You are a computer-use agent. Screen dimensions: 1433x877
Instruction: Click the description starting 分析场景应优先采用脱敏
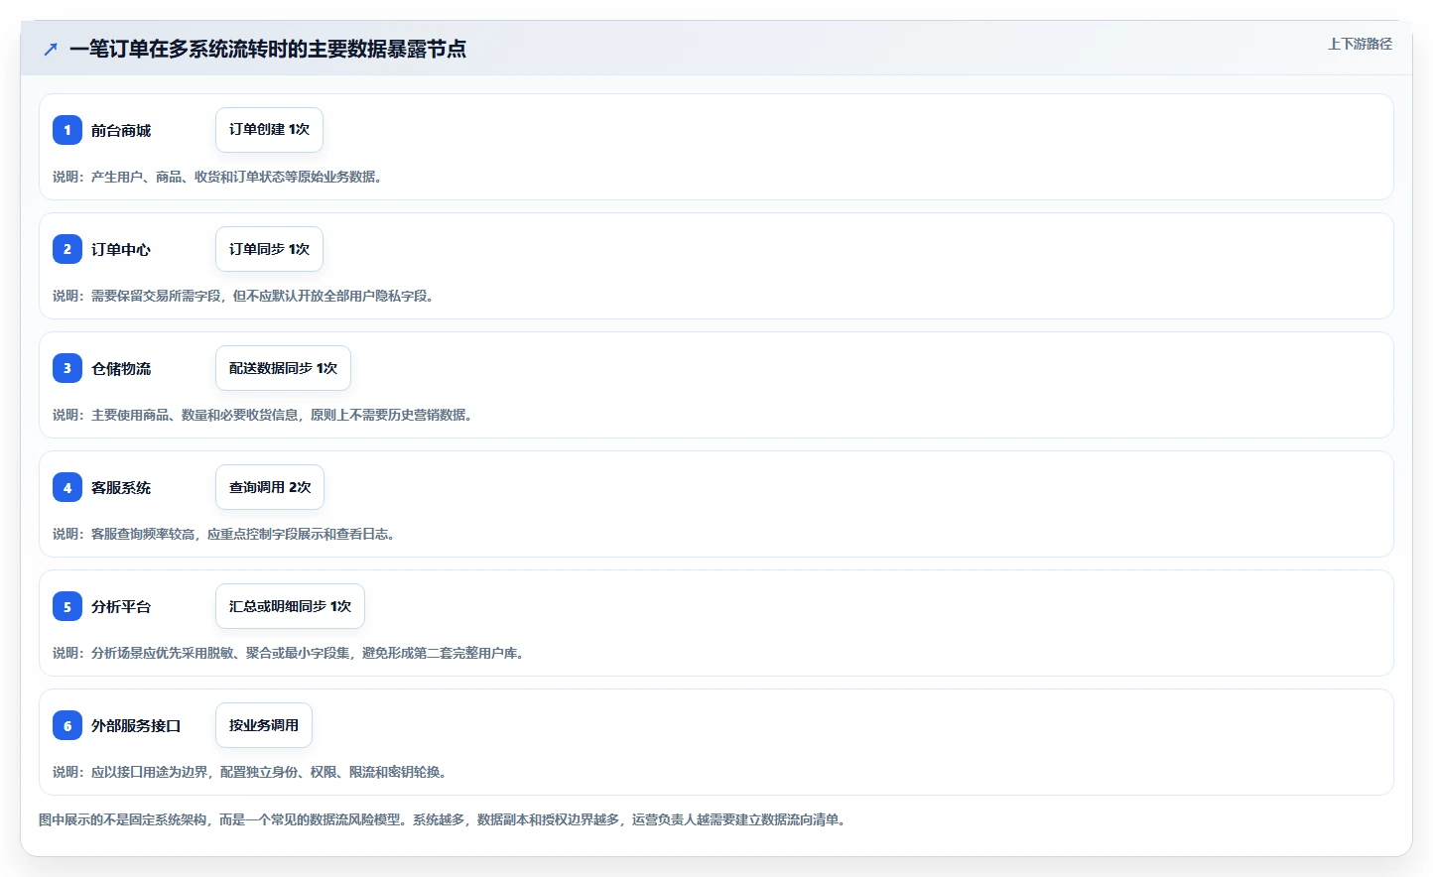click(289, 653)
